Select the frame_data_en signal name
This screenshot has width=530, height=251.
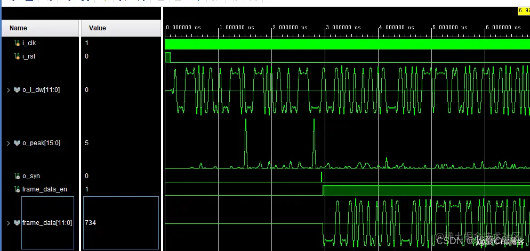(45, 189)
